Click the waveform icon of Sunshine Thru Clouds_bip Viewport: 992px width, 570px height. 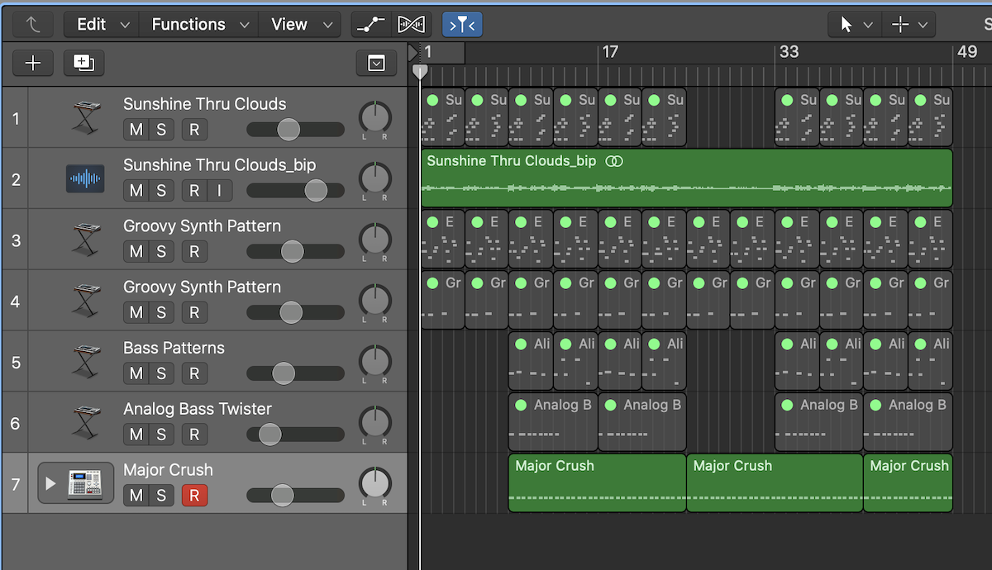point(85,178)
